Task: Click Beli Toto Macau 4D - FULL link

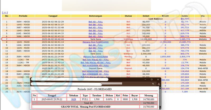Action: 96,59
